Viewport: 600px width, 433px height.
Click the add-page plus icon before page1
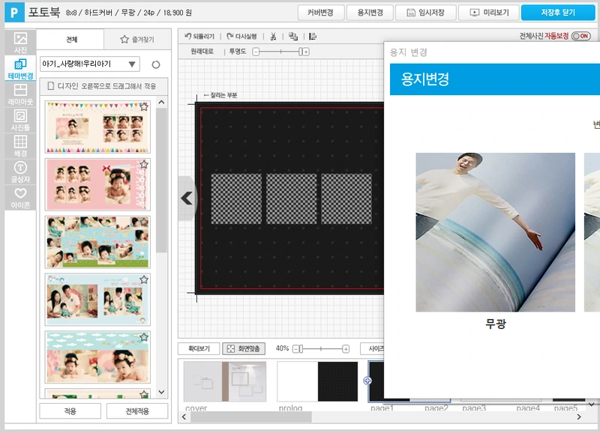coord(367,381)
